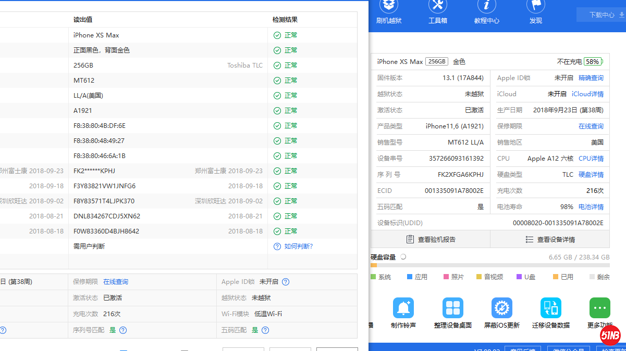Open the 发现 discover tab
Viewport: 626px width, 351px height.
coord(535,11)
